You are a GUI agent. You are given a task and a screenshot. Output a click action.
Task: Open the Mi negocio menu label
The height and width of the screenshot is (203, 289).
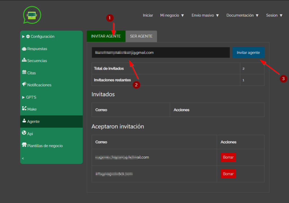pos(170,15)
